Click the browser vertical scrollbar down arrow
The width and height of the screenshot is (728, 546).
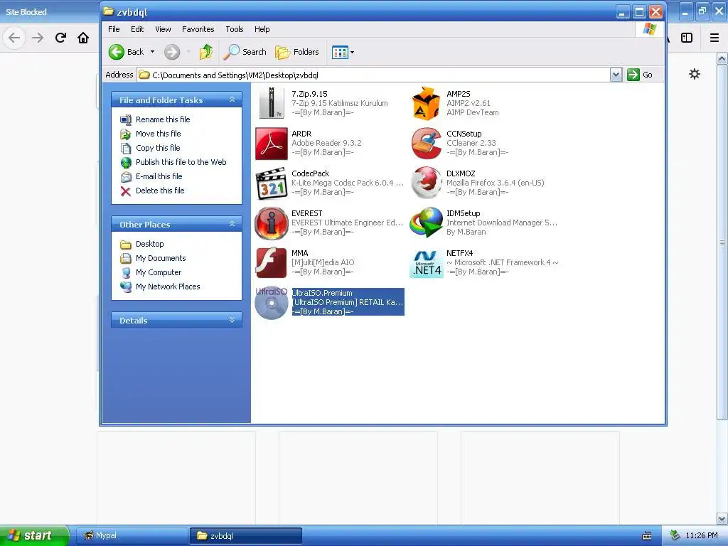click(x=722, y=518)
